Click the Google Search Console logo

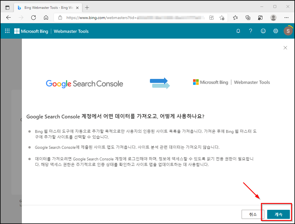84,84
